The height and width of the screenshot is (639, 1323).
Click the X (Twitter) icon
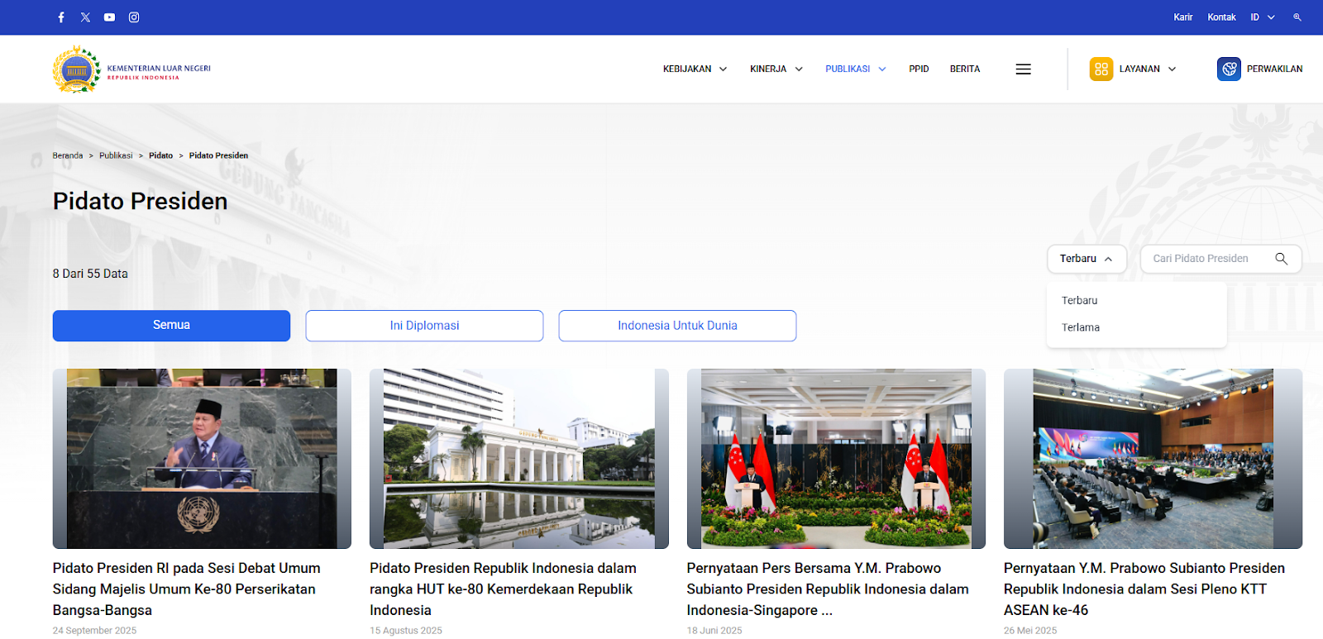click(x=85, y=17)
